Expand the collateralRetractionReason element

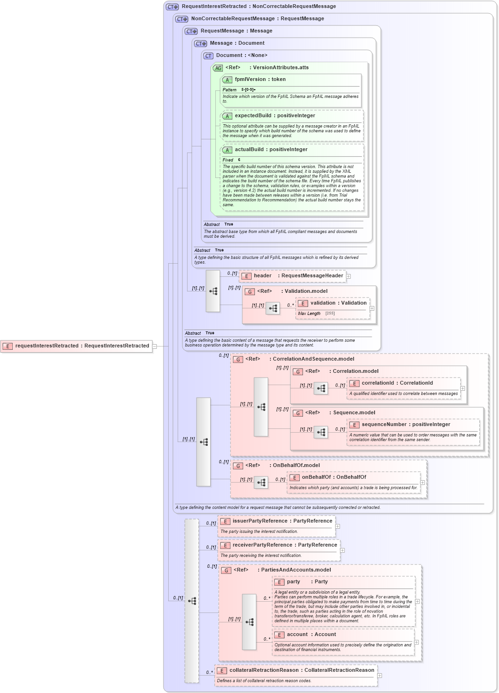[x=380, y=676]
